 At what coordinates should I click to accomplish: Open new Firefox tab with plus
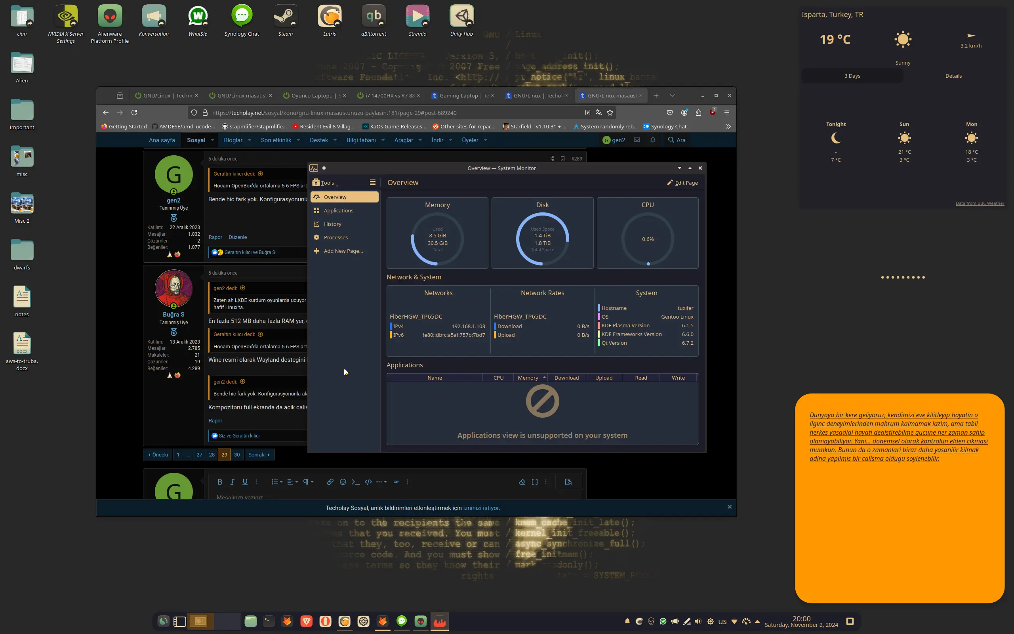click(656, 95)
